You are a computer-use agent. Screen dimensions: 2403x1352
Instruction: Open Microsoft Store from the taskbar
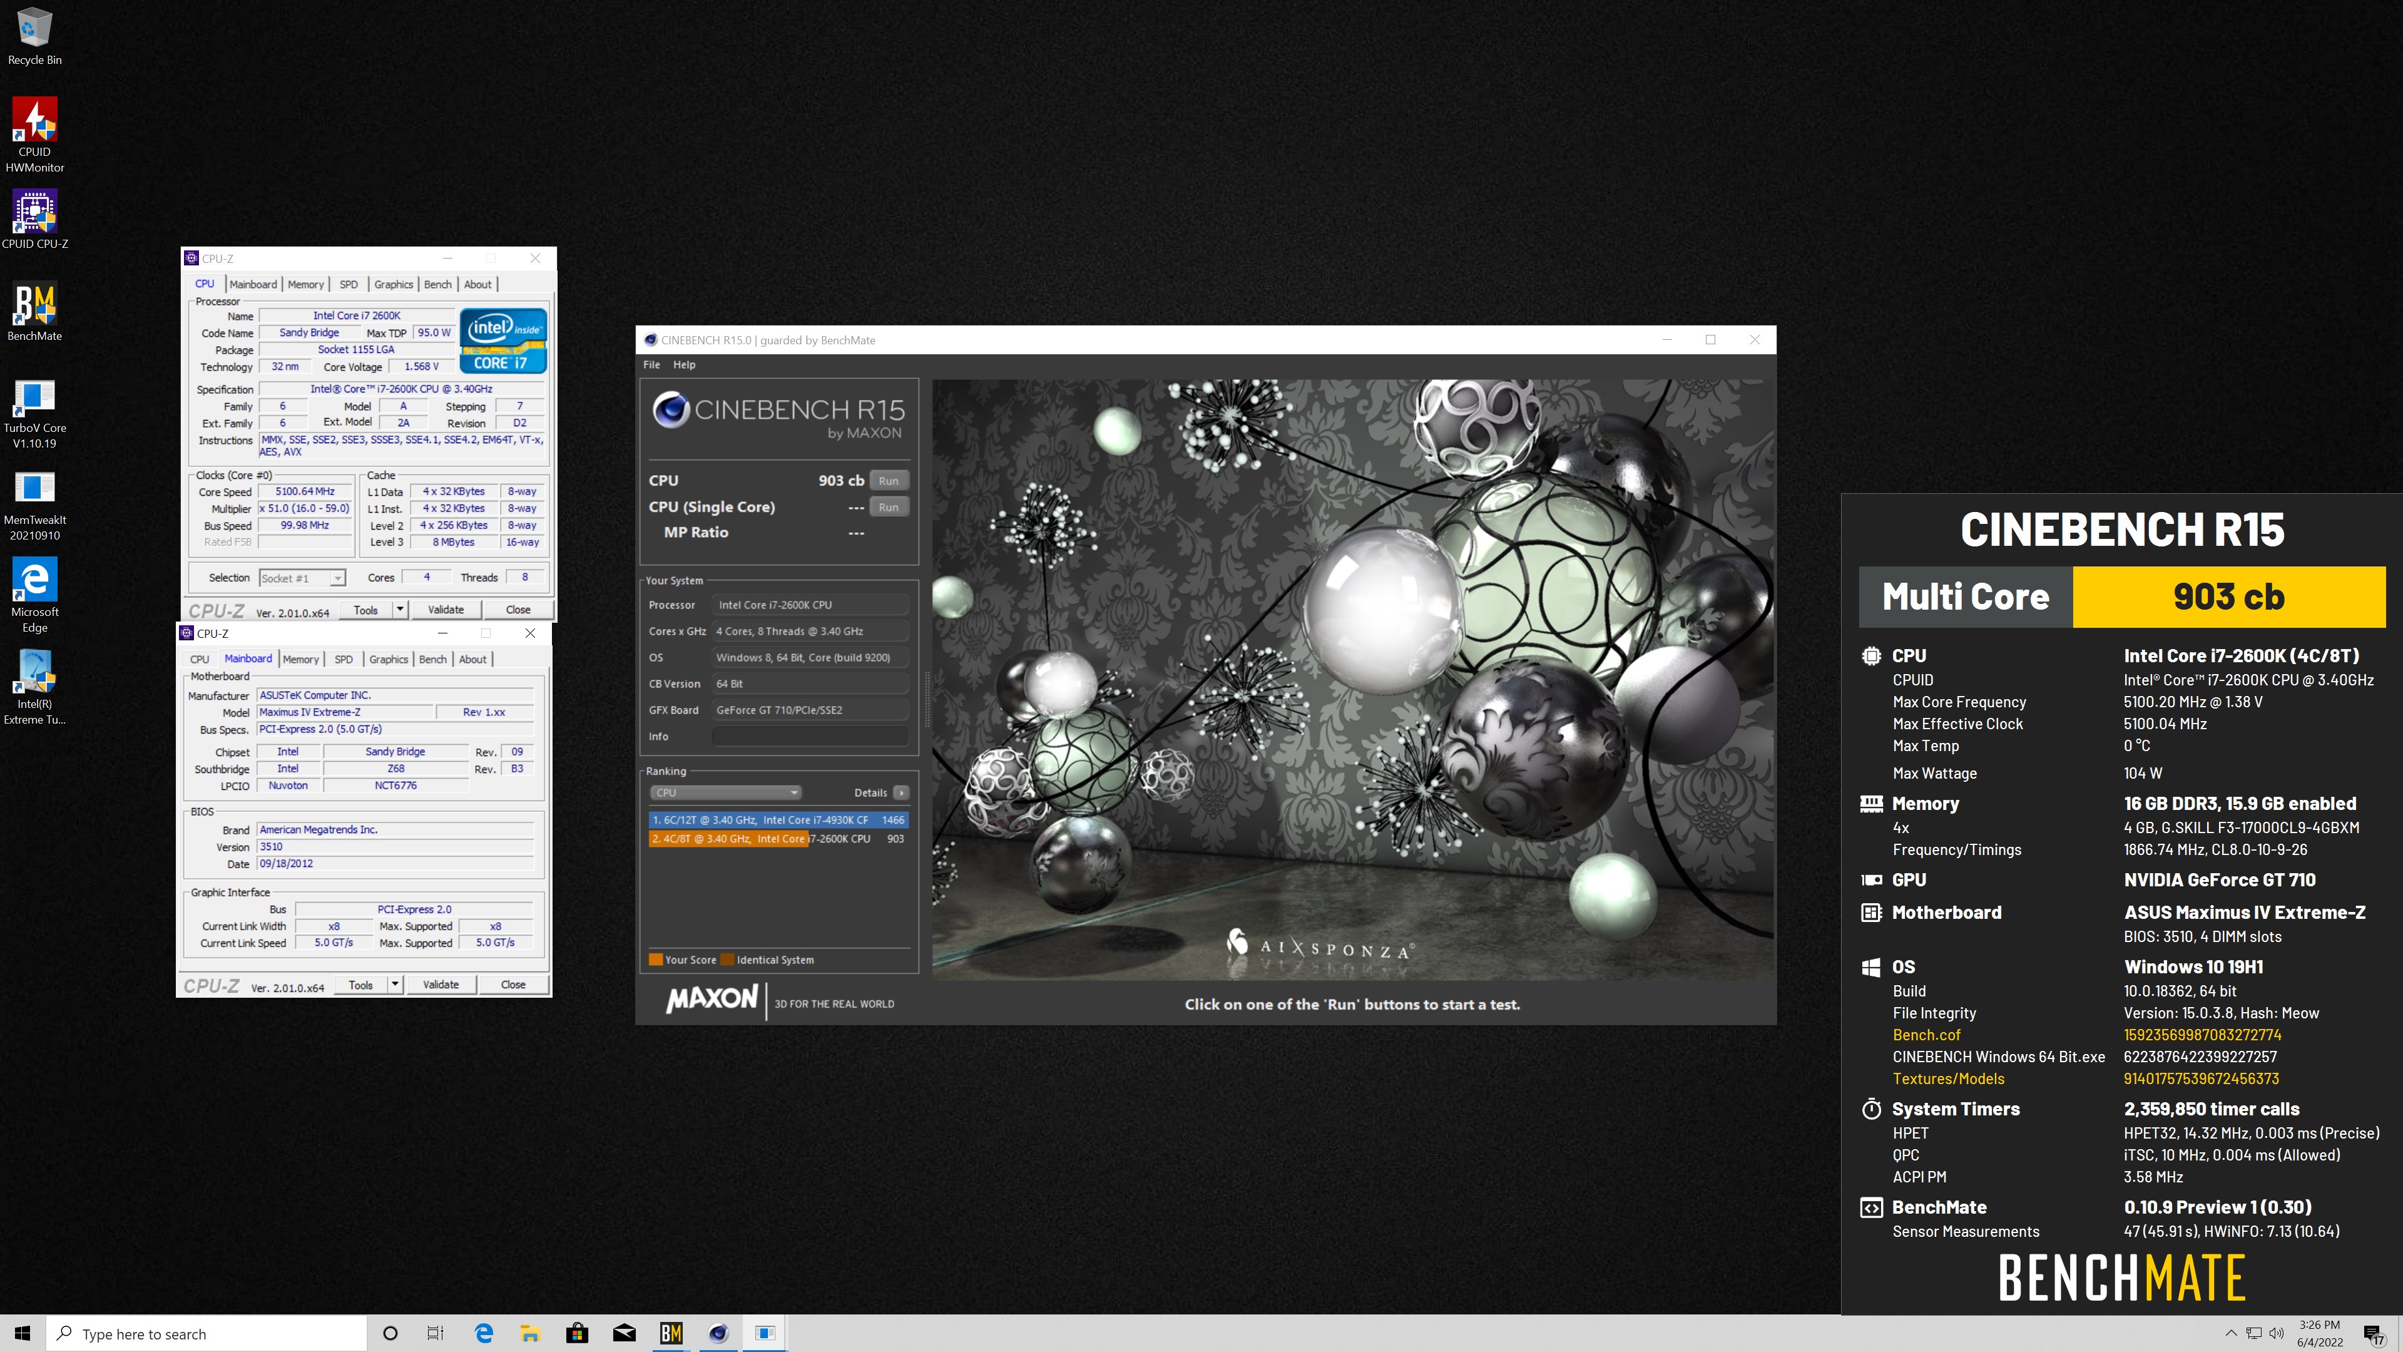coord(576,1333)
